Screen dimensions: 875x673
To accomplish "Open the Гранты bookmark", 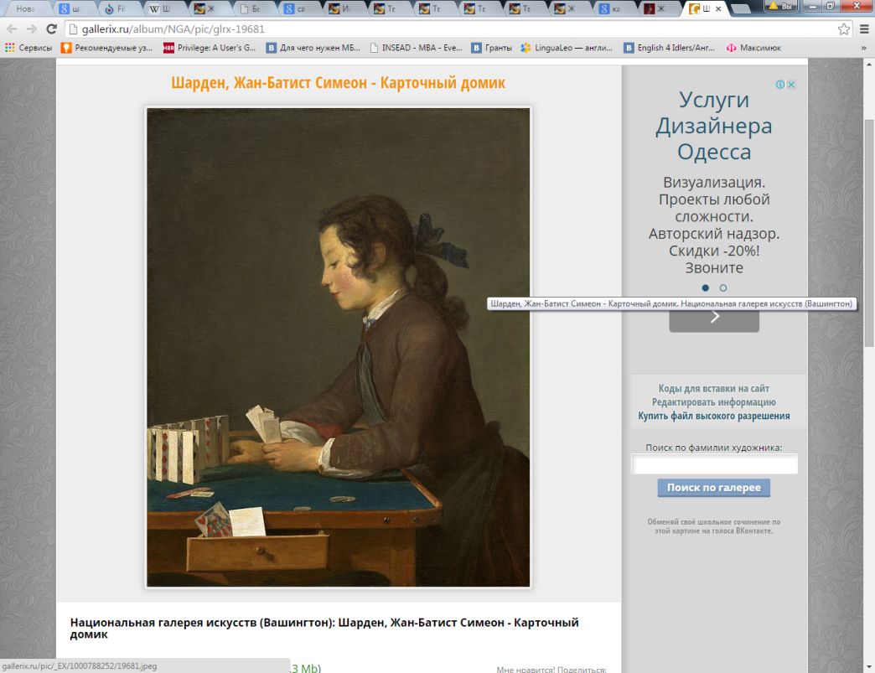I will (x=492, y=48).
